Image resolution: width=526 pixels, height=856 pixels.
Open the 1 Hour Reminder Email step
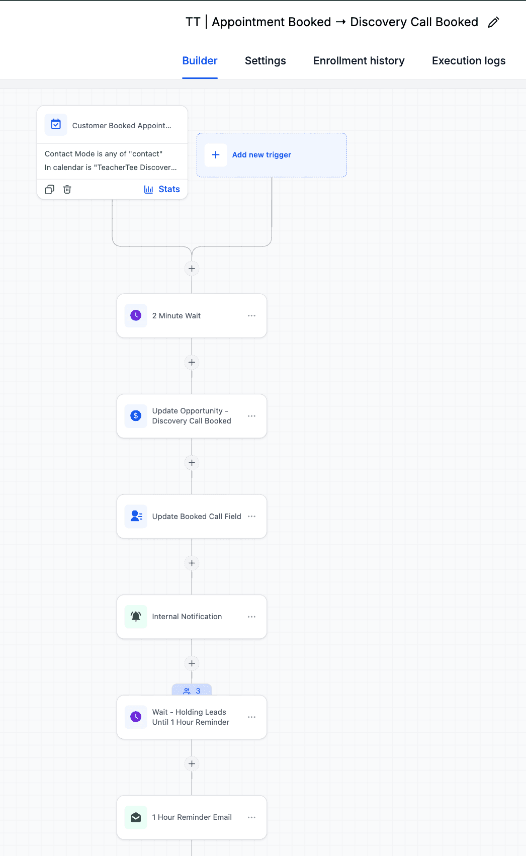click(192, 817)
